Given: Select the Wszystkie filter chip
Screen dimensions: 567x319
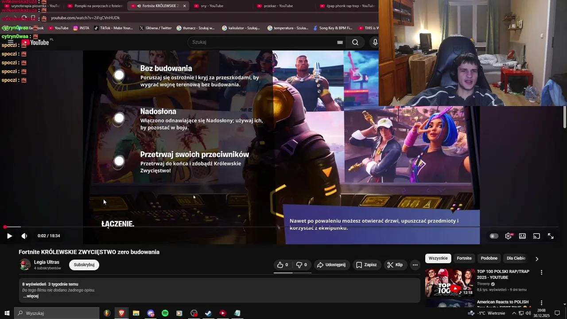Looking at the screenshot, I should [438, 258].
